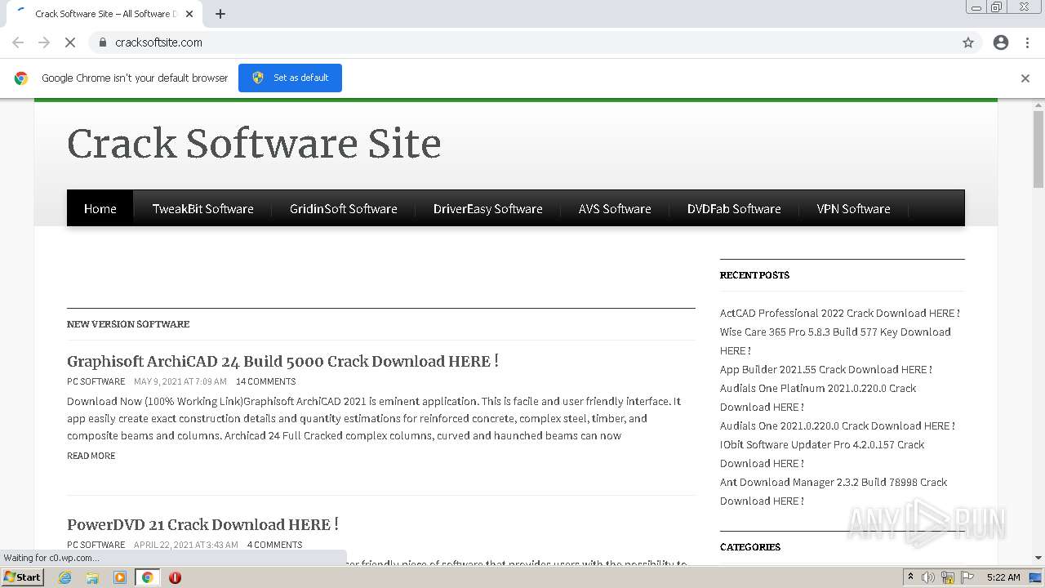Click the red circular icon in taskbar
This screenshot has width=1045, height=588.
[x=175, y=577]
